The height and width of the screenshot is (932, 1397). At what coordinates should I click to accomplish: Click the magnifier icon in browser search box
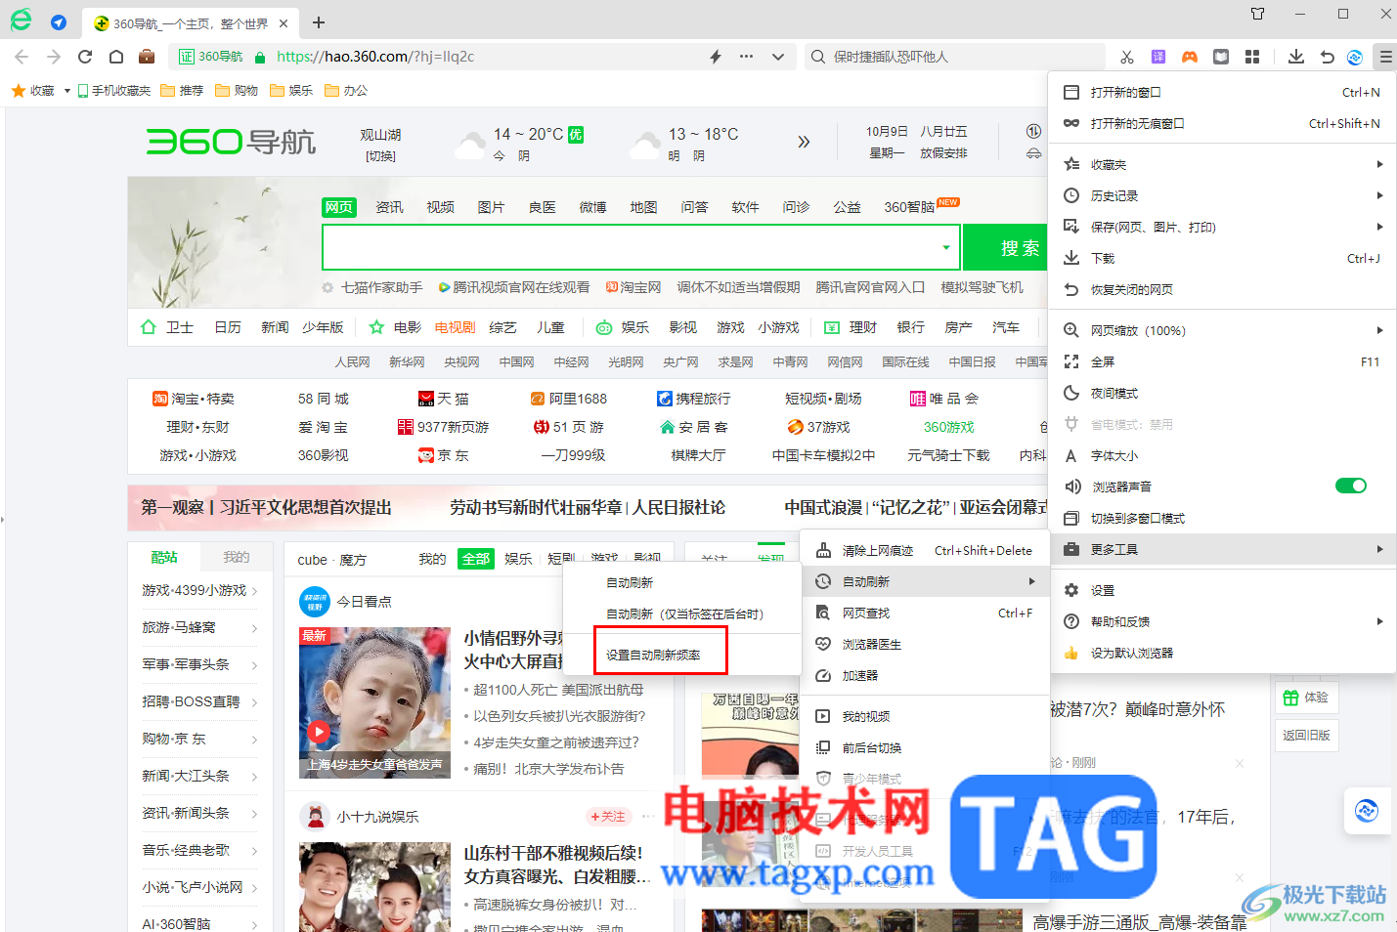coord(818,57)
